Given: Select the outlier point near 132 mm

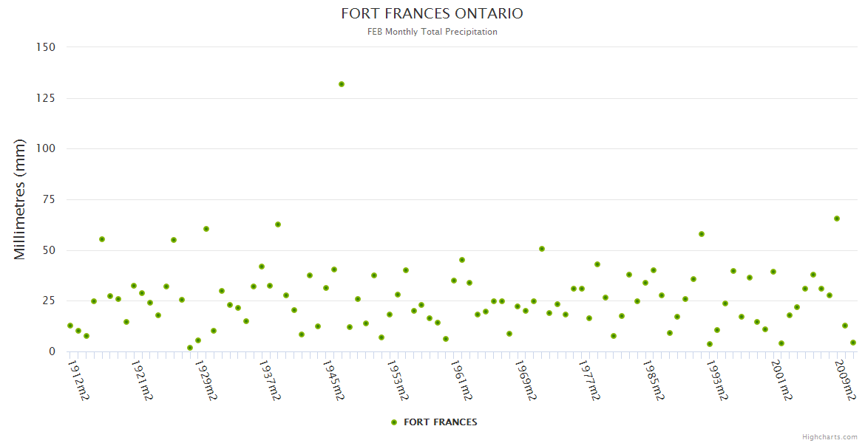Looking at the screenshot, I should 342,84.
